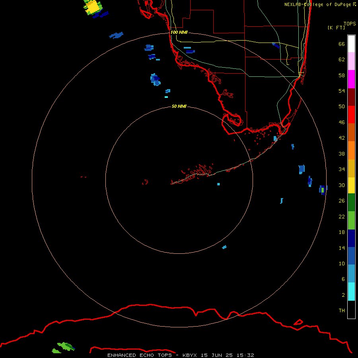The width and height of the screenshot is (358, 358).
Task: Click the "26" legend value
Action: tap(342, 201)
